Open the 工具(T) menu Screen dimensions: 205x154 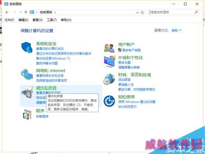coord(52,20)
